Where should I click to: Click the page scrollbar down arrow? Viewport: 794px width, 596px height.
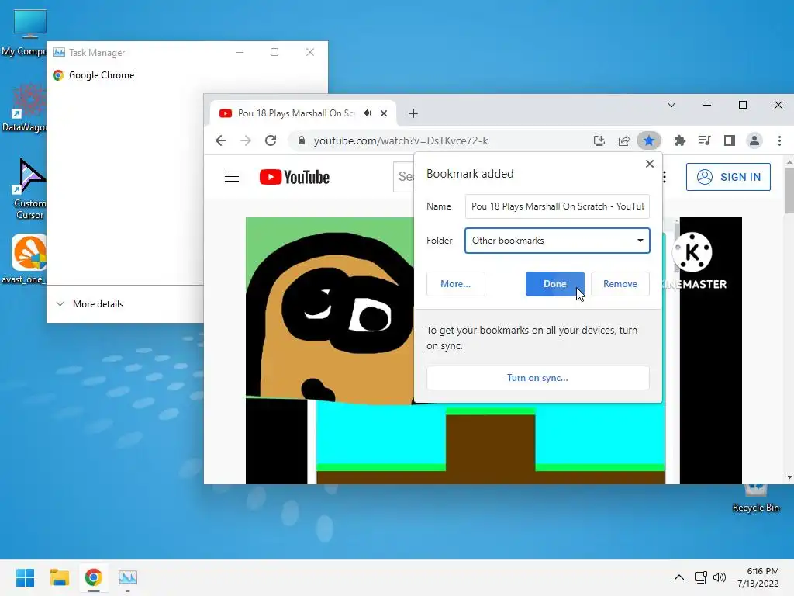pos(789,477)
